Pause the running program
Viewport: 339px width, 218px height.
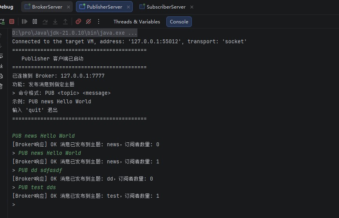pyautogui.click(x=35, y=21)
